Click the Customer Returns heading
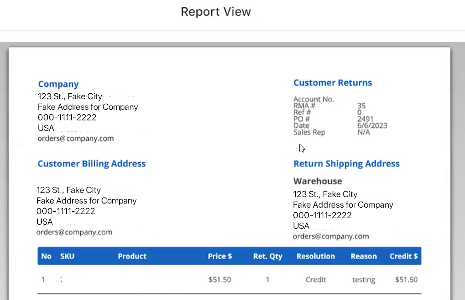 pos(333,83)
